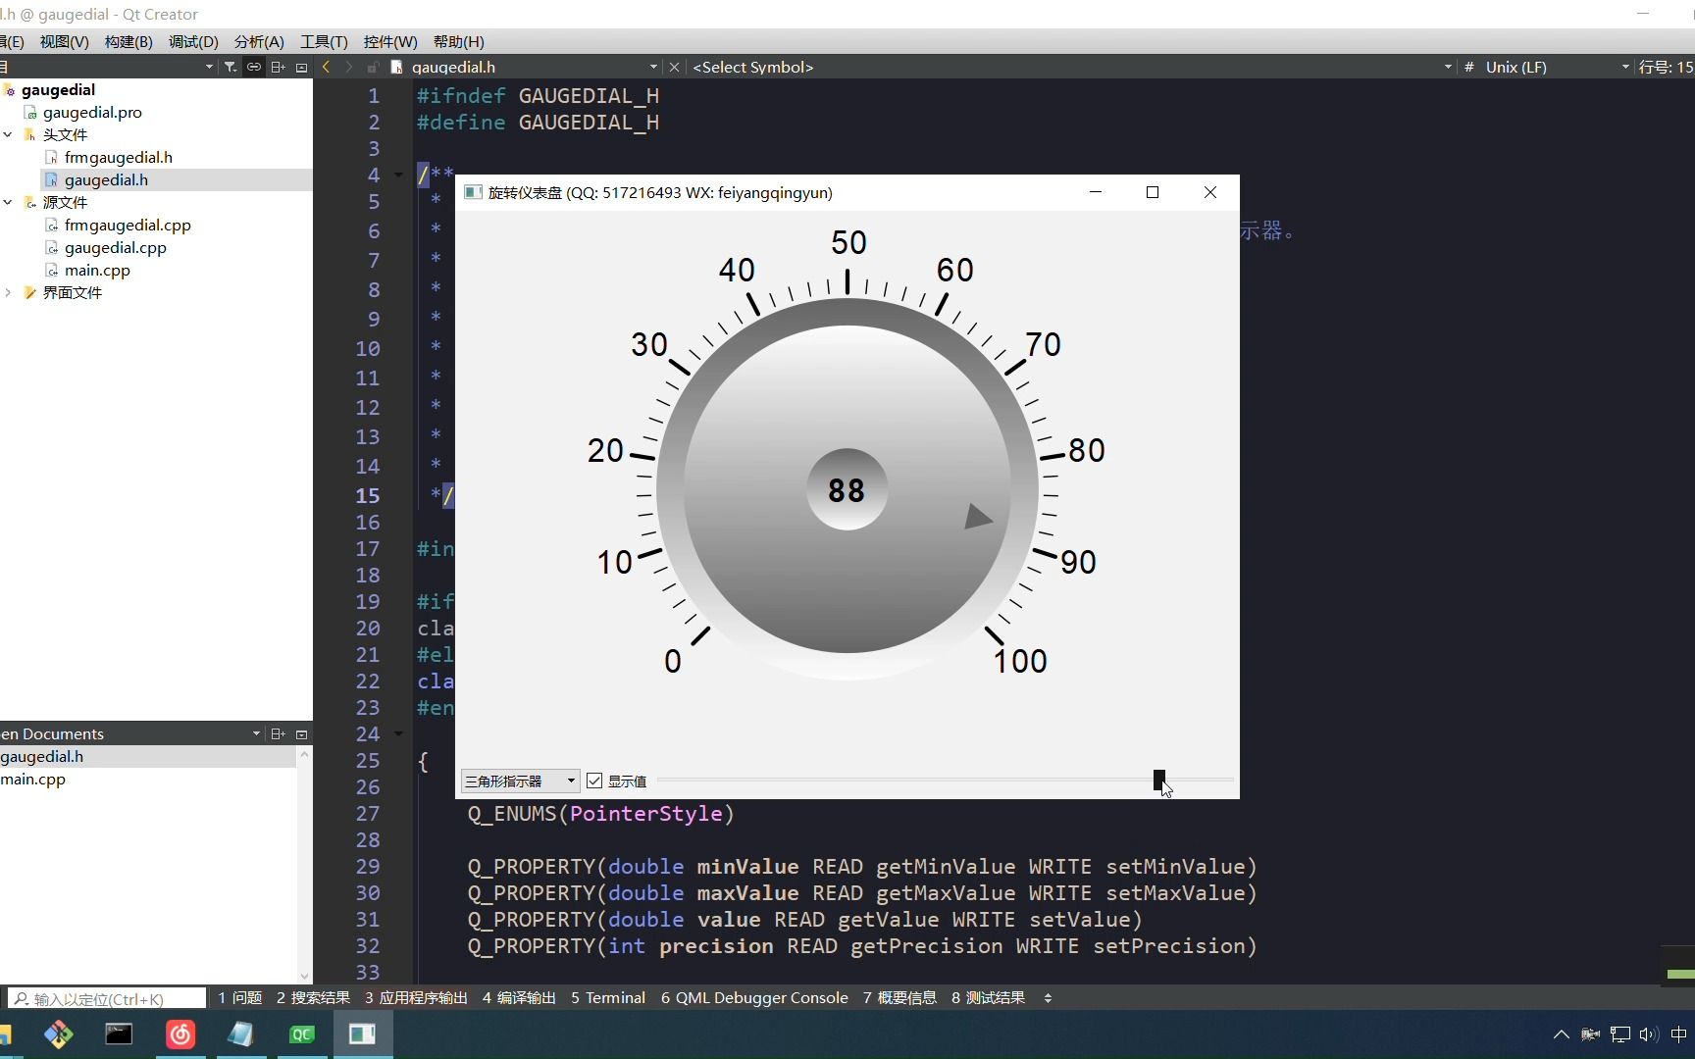Collapse the 头文件 folder in project tree
Viewport: 1695px width, 1059px height.
tap(9, 134)
